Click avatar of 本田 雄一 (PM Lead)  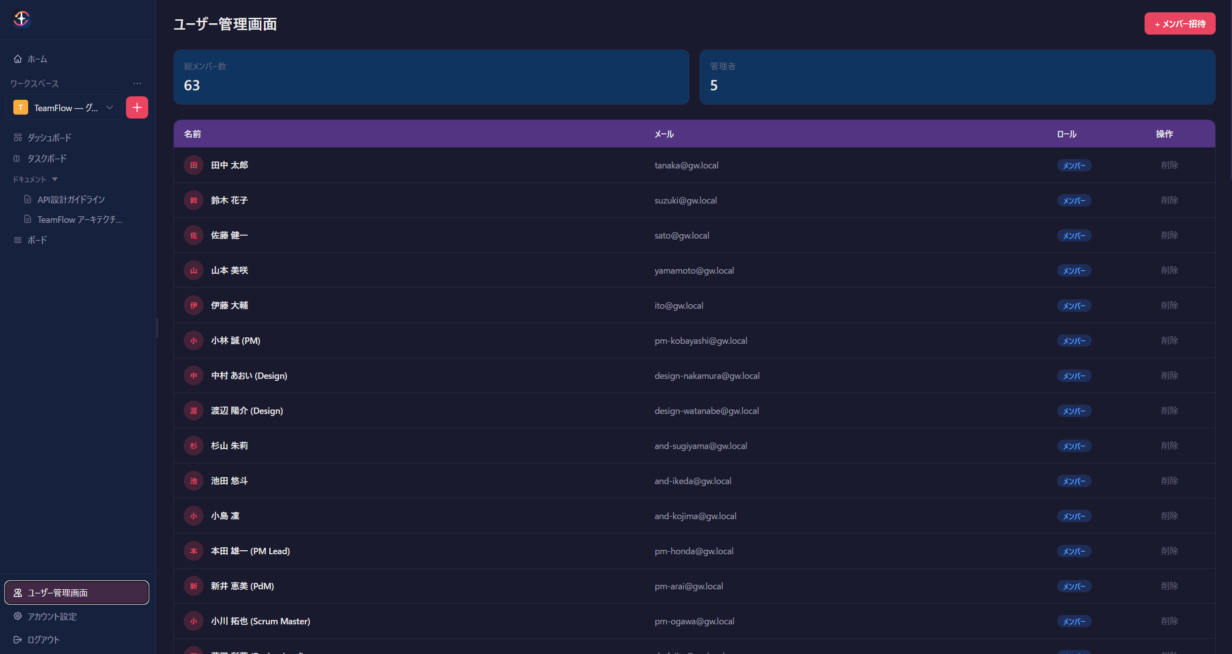(x=194, y=551)
